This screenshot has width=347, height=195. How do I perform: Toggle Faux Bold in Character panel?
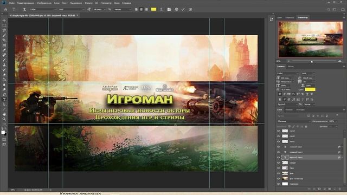tap(280, 94)
